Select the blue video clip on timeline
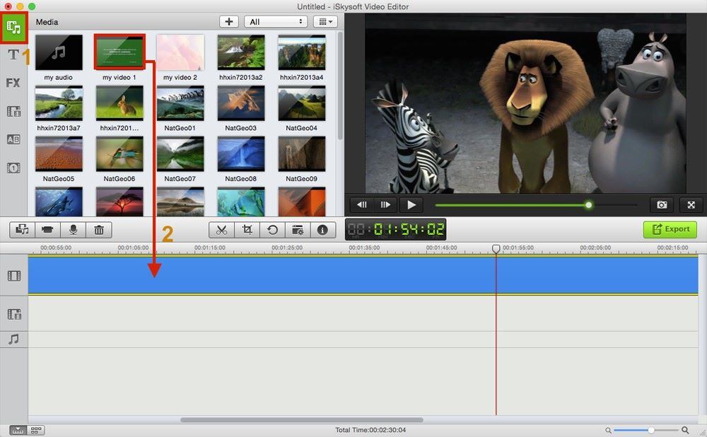Screen dimensions: 707x437 click(363, 275)
